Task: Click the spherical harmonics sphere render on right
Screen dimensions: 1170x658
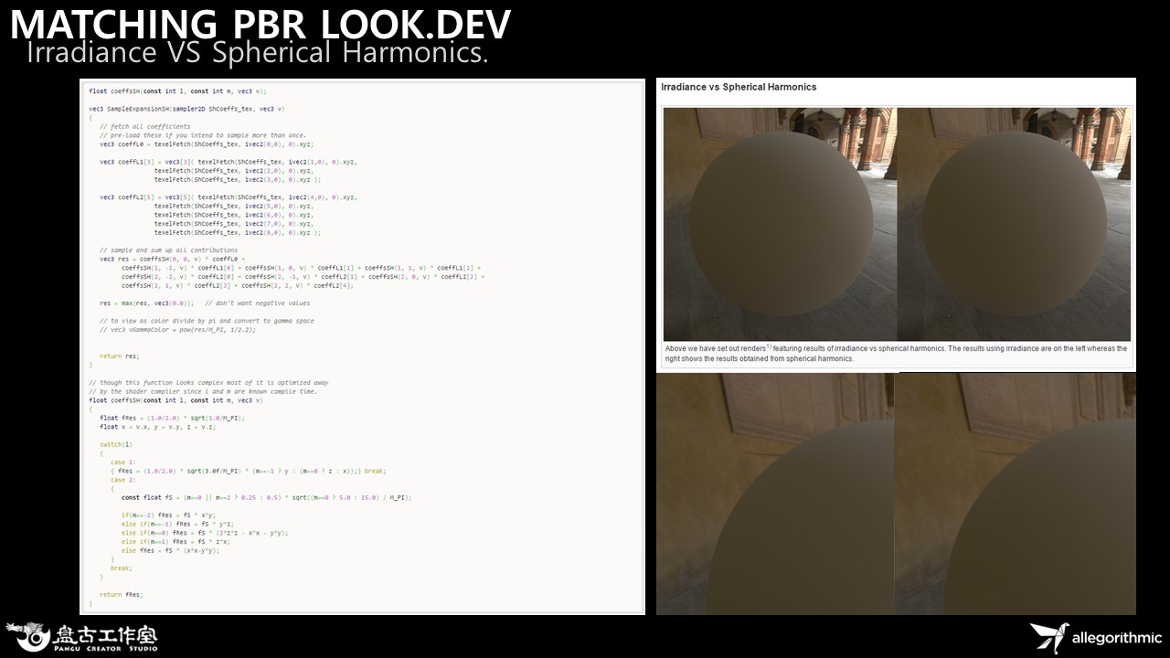Action: click(1014, 225)
